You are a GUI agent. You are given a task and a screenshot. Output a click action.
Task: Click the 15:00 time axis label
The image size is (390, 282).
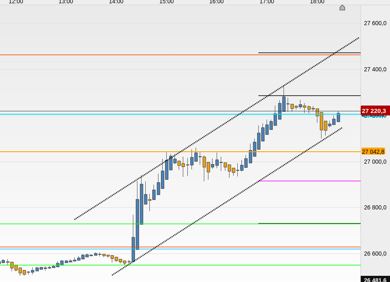pyautogui.click(x=166, y=2)
